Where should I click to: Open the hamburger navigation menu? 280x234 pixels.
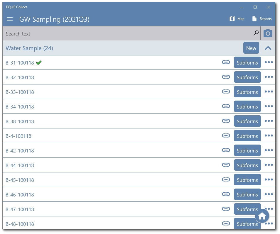click(x=10, y=19)
